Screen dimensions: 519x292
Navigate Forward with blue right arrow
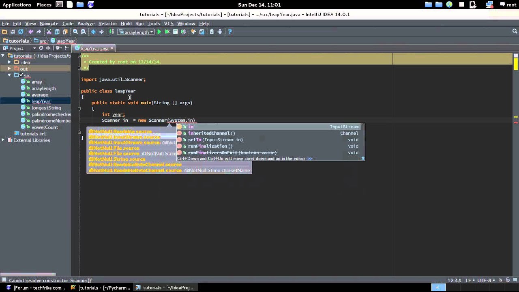click(101, 32)
